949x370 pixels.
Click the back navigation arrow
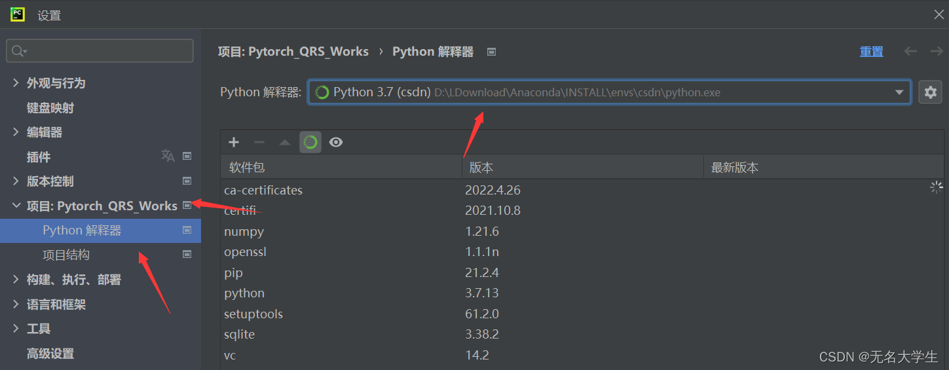[x=910, y=51]
